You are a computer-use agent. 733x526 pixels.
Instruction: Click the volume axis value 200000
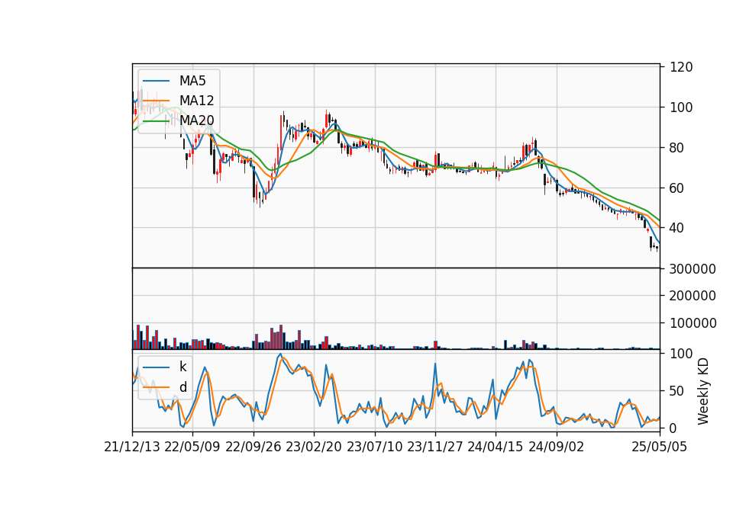(693, 296)
